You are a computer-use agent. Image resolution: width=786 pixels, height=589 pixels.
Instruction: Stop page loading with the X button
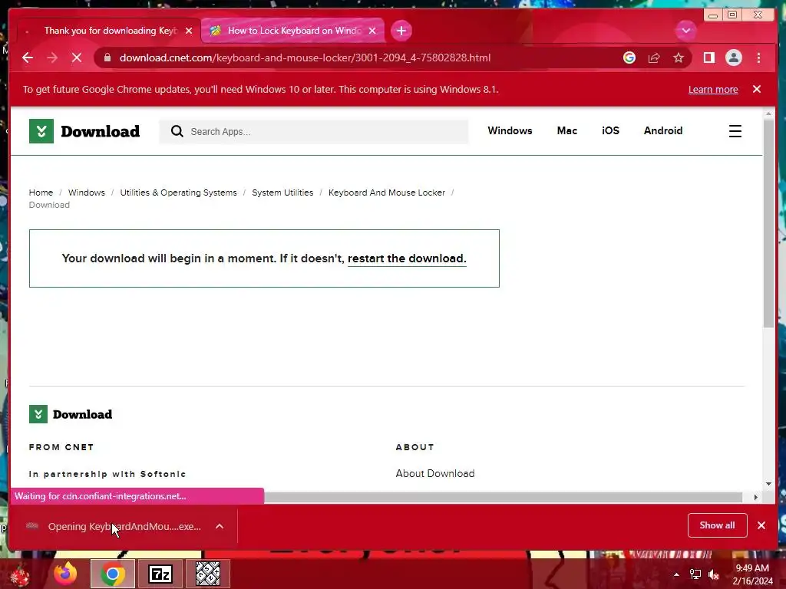[x=77, y=58]
